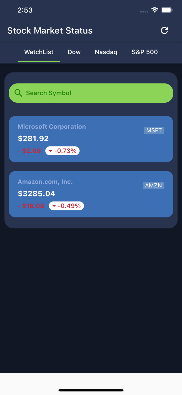Tap the MSFT ticker badge
Viewport: 182px width, 395px height.
pos(154,130)
